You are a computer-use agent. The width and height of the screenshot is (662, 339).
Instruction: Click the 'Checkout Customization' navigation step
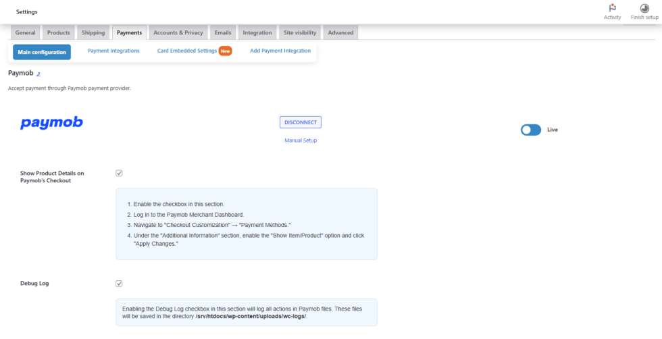[x=212, y=225]
